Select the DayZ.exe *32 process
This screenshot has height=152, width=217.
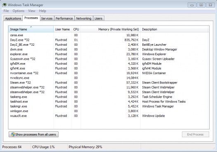click(108, 40)
